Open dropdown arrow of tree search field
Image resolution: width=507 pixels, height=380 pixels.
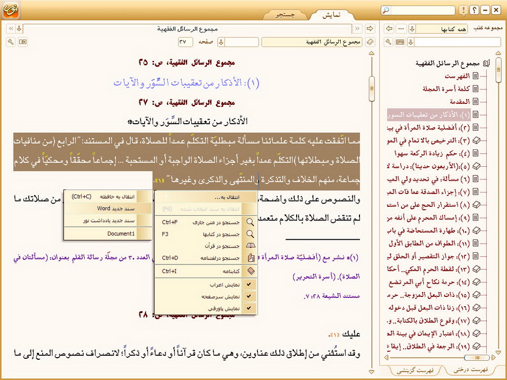point(411,42)
